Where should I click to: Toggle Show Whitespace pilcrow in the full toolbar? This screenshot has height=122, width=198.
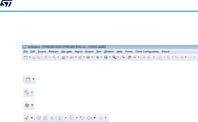(x=154, y=57)
